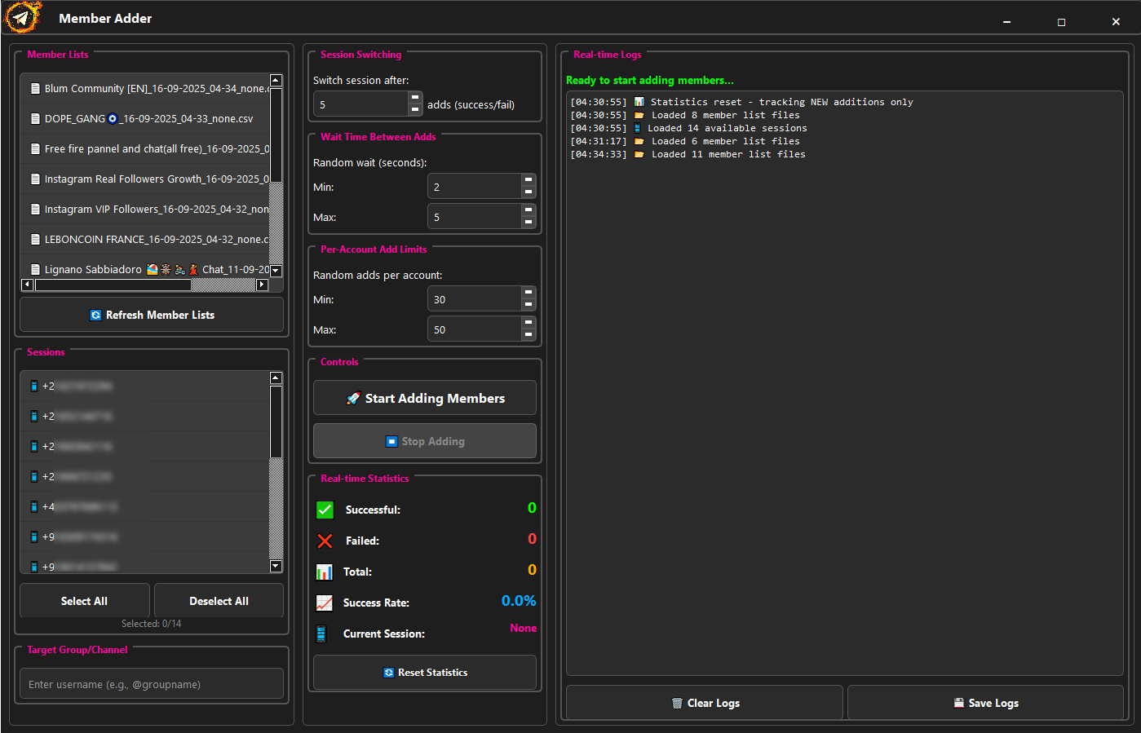Increase the Max wait seconds value
The image size is (1141, 733).
pyautogui.click(x=528, y=211)
